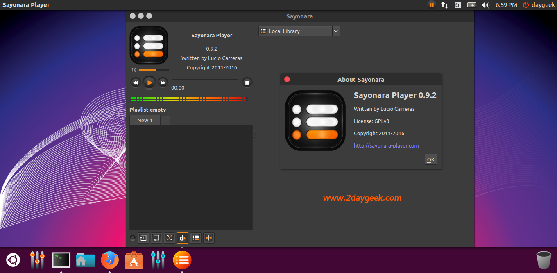Close the About Sayonara dialog

click(287, 79)
